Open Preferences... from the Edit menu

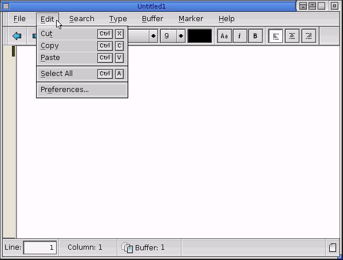tap(82, 90)
